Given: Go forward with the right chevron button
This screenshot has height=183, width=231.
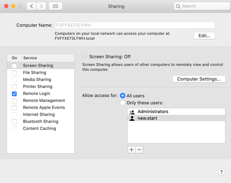Looking at the screenshot, I should 41,6.
